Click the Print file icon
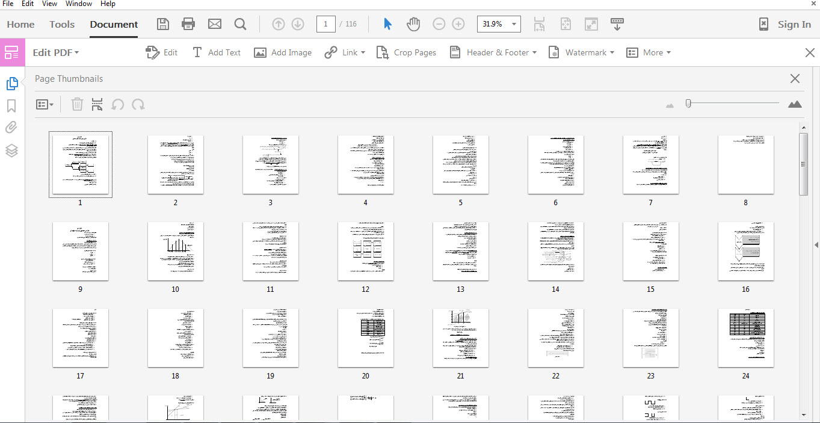This screenshot has width=820, height=423. pos(188,24)
